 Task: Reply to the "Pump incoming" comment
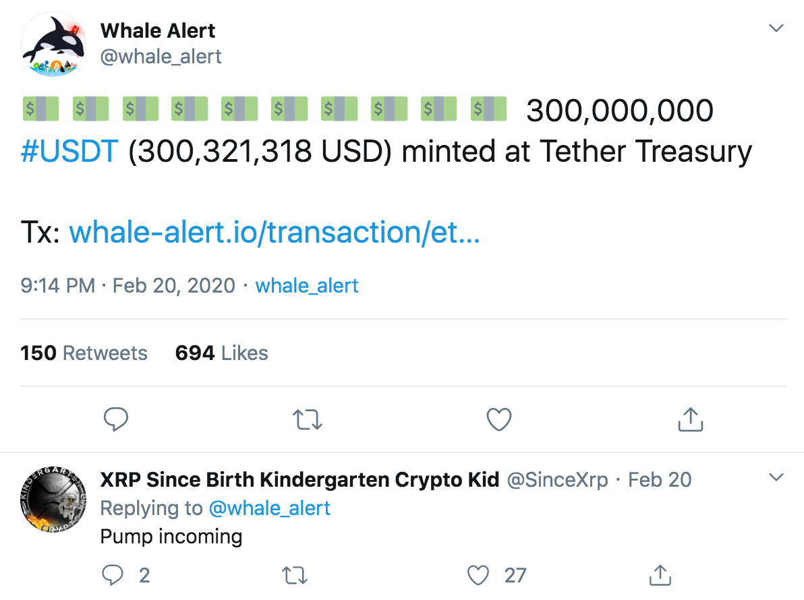coord(111,575)
